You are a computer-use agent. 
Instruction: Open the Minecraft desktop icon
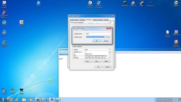coord(124,3)
